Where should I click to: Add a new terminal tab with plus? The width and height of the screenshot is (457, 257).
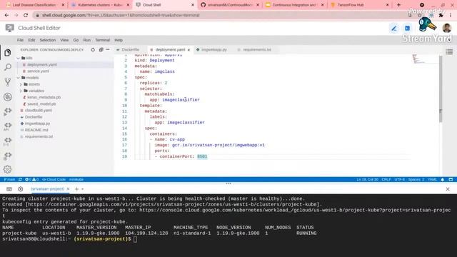(x=76, y=189)
